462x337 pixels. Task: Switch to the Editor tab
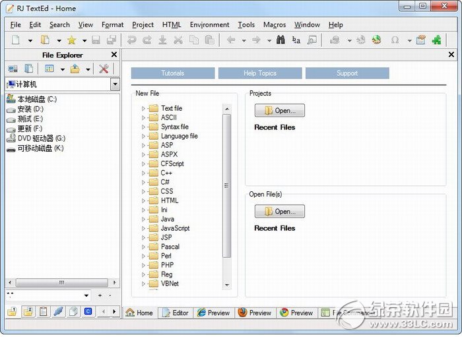[176, 313]
